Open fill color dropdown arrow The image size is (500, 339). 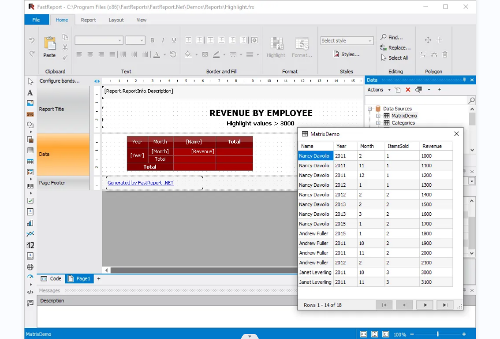196,55
